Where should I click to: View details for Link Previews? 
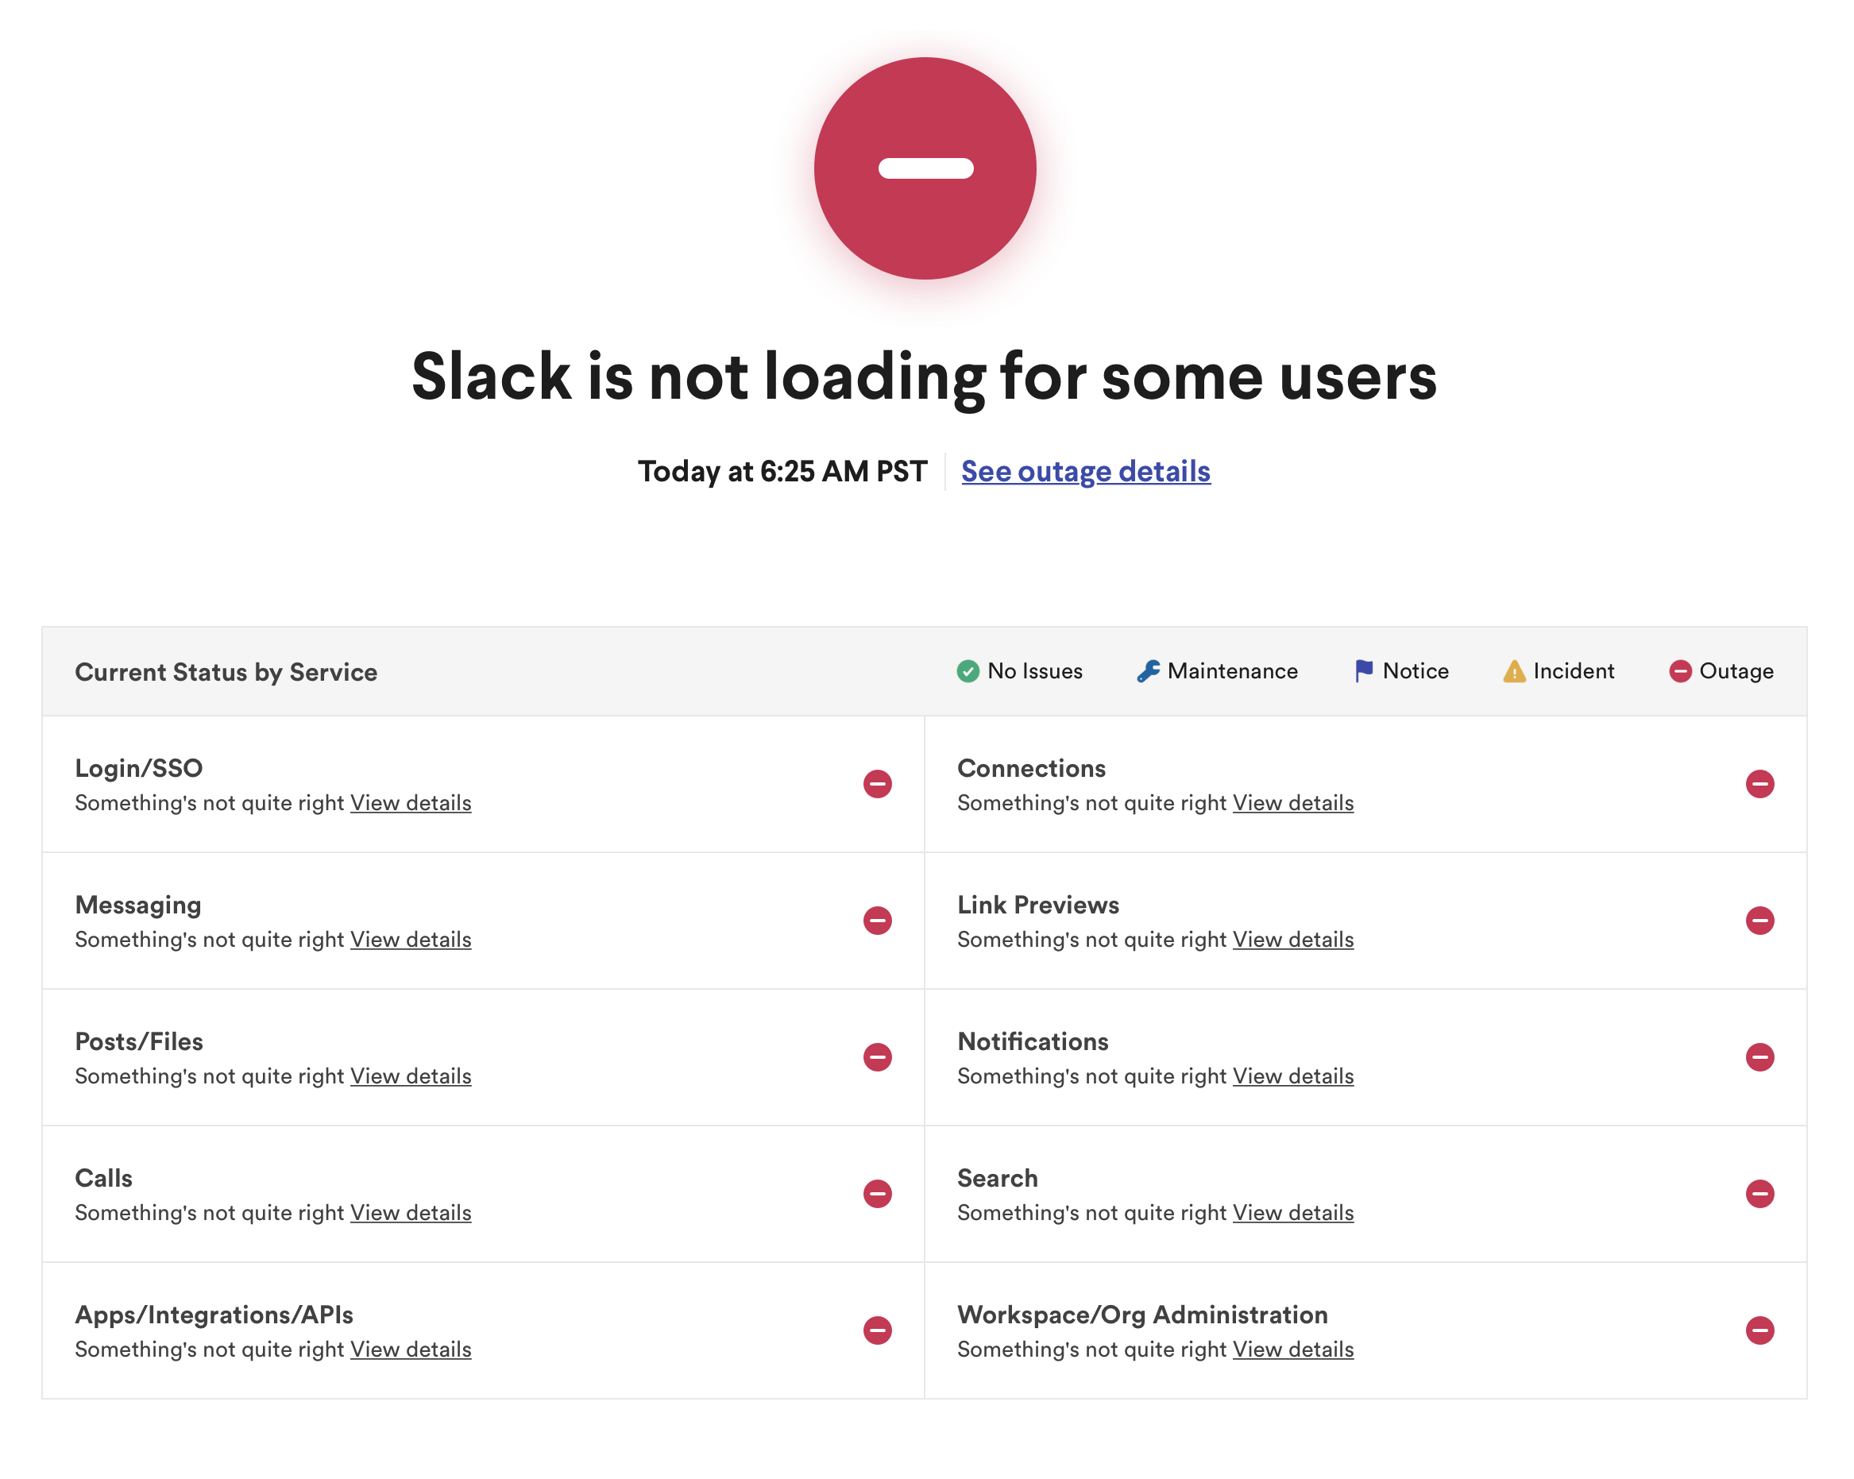coord(1292,939)
